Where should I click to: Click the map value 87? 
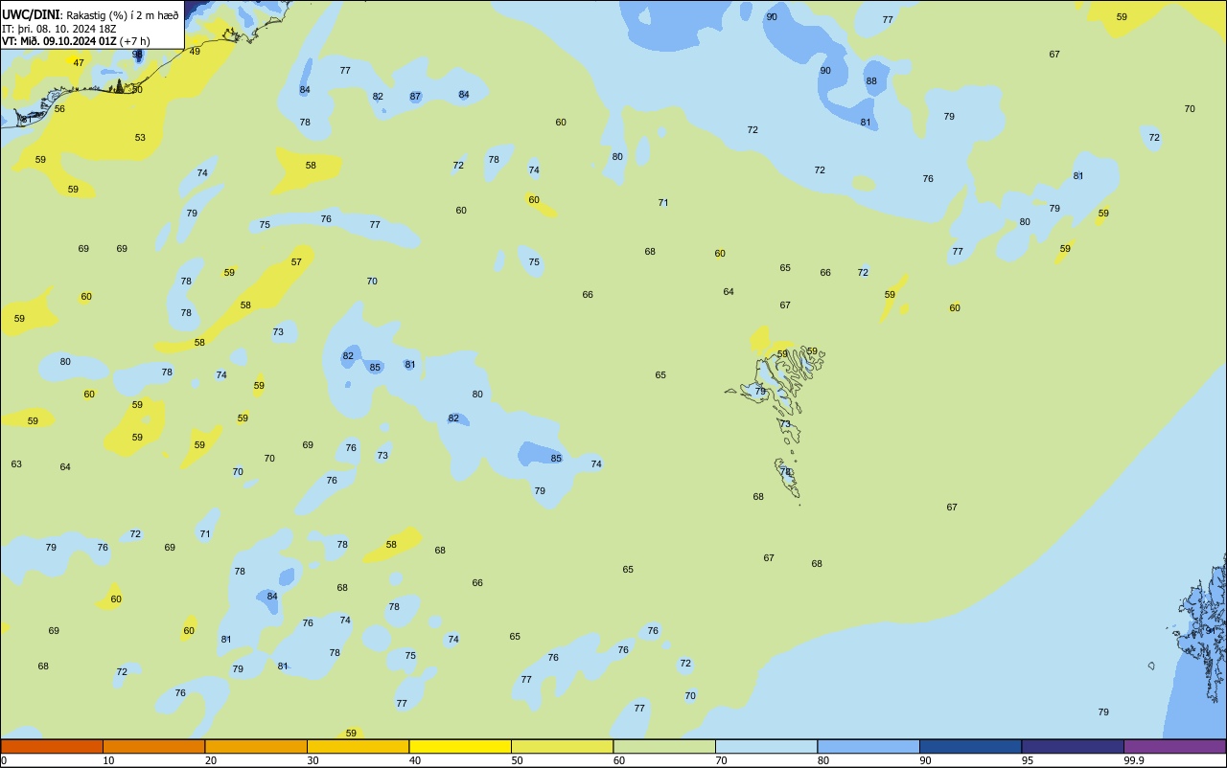(x=415, y=97)
